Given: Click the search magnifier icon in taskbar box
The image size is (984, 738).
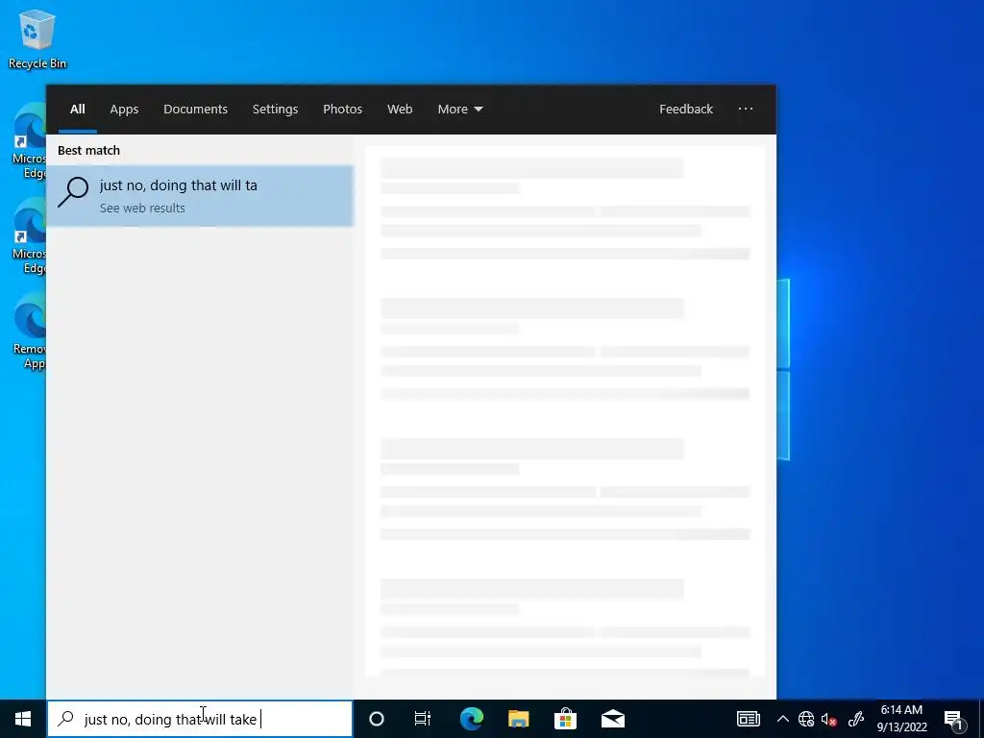Looking at the screenshot, I should [65, 719].
